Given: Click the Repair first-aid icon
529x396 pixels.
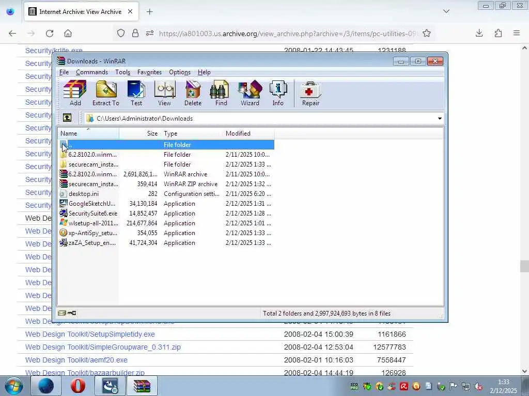Looking at the screenshot, I should (310, 93).
